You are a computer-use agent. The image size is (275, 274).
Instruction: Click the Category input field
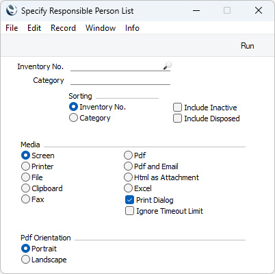pos(120,80)
